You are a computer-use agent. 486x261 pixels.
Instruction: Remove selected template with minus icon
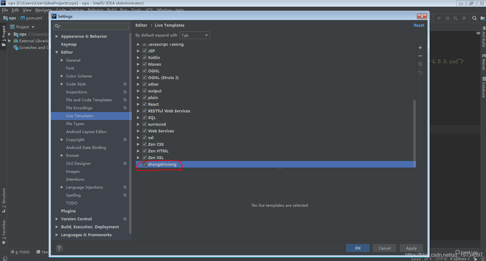click(x=420, y=56)
